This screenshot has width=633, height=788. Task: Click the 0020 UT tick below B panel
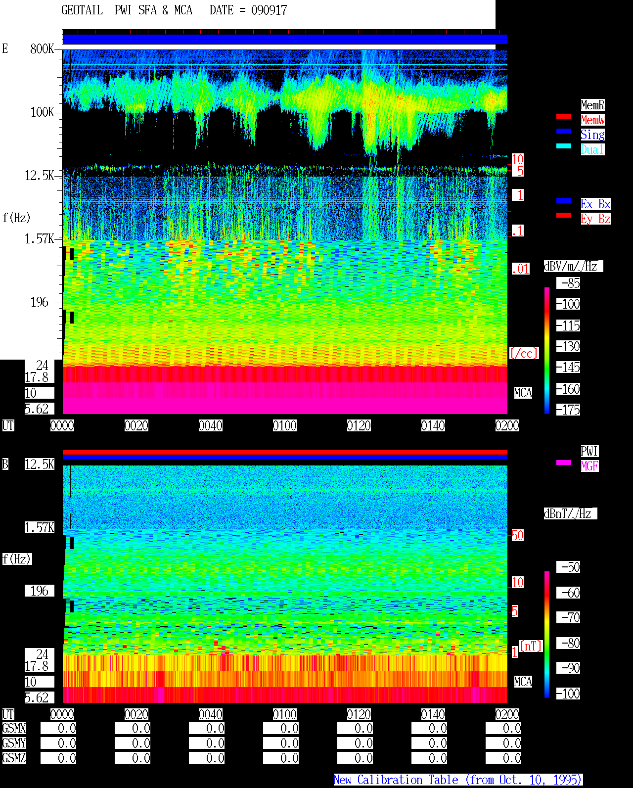pyautogui.click(x=136, y=715)
